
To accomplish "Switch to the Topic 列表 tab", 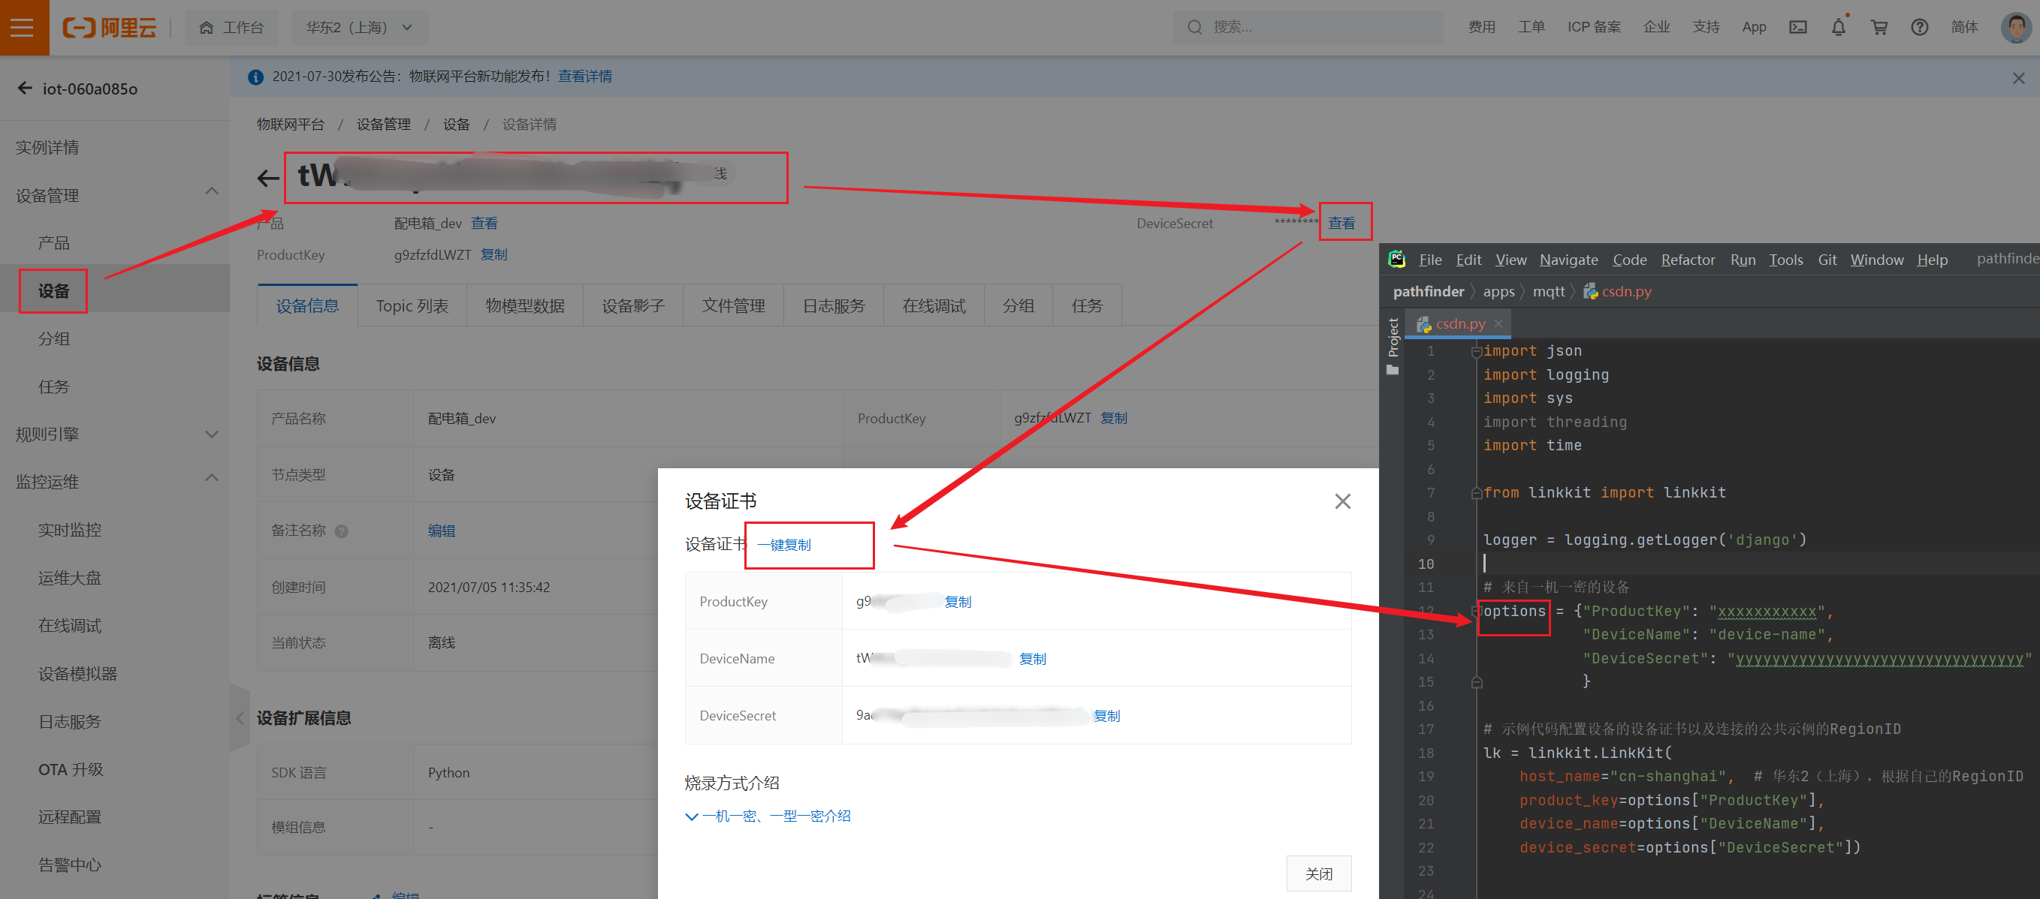I will 412,305.
